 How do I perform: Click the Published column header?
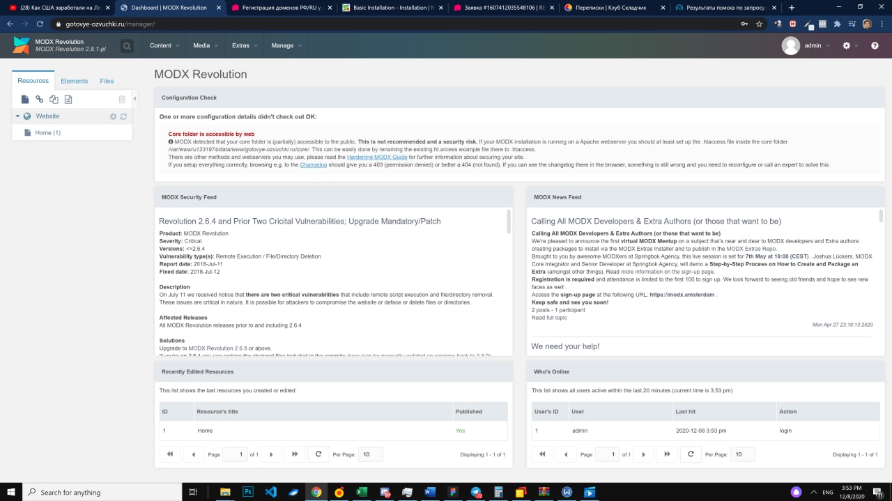pos(479,412)
